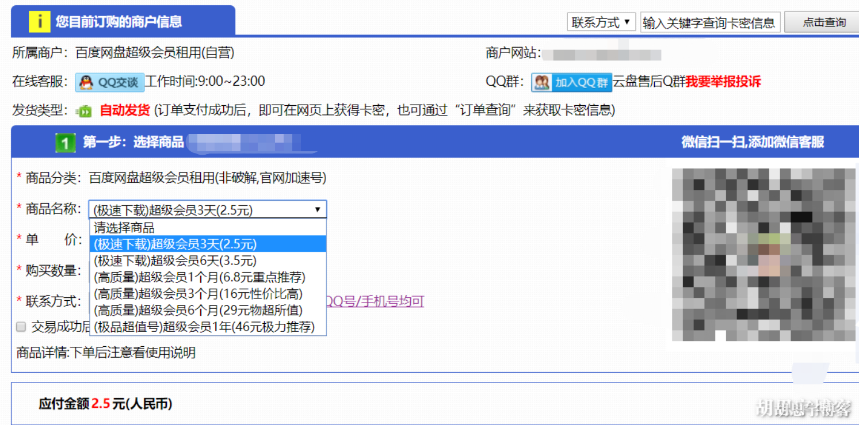Click the QQ交谈 customer service button
This screenshot has height=425, width=859.
pos(109,82)
